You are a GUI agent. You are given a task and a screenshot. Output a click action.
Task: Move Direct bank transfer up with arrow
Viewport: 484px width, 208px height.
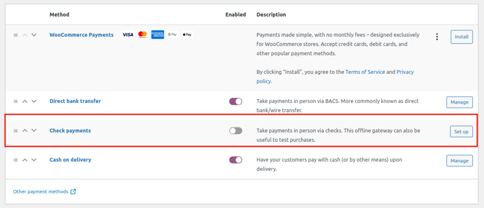[x=25, y=101]
